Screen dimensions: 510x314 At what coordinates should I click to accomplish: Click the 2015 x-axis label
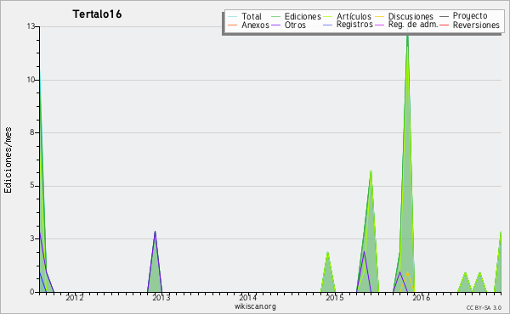coord(334,298)
